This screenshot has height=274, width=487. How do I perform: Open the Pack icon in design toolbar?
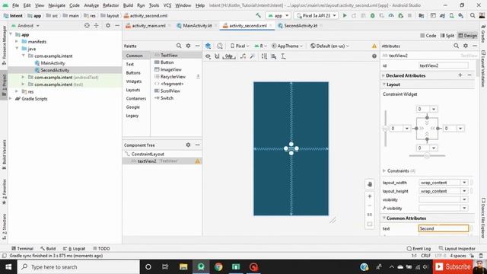(x=264, y=56)
